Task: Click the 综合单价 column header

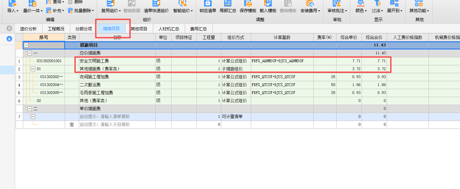Action: (x=349, y=37)
